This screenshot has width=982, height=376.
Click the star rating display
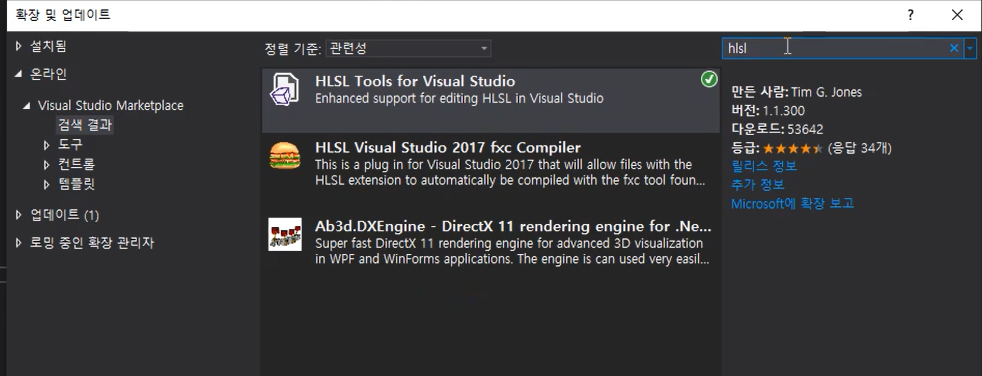click(793, 149)
